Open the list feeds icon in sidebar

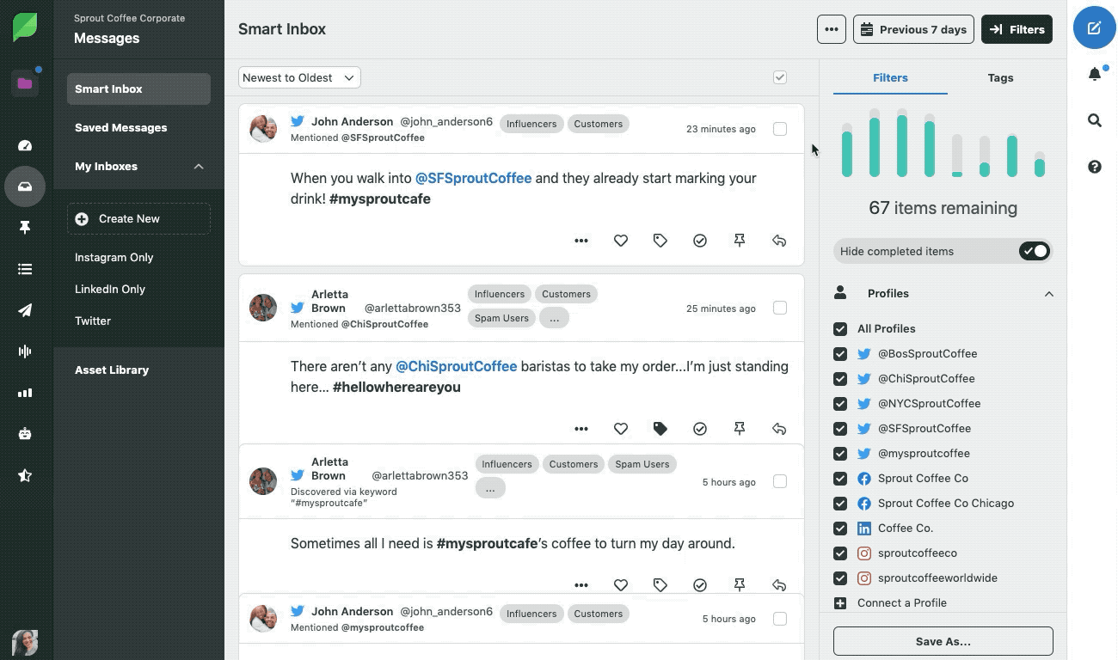(x=25, y=269)
